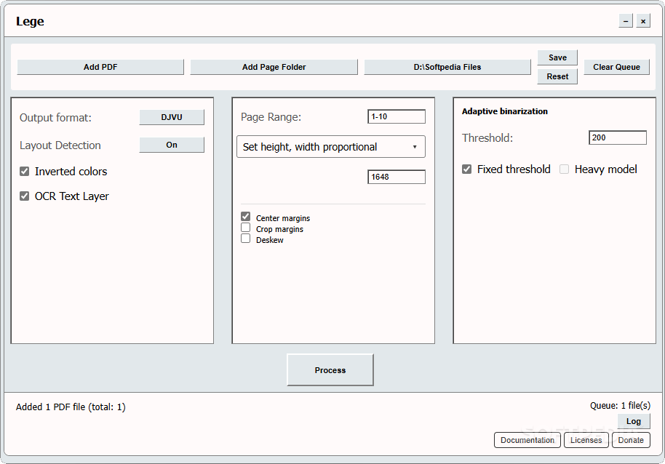Focus the Threshold field showing 200
Screen dimensions: 665x464
point(618,137)
